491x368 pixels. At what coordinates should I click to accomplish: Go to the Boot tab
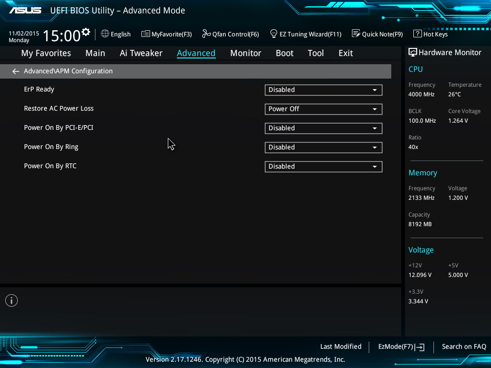click(x=284, y=53)
